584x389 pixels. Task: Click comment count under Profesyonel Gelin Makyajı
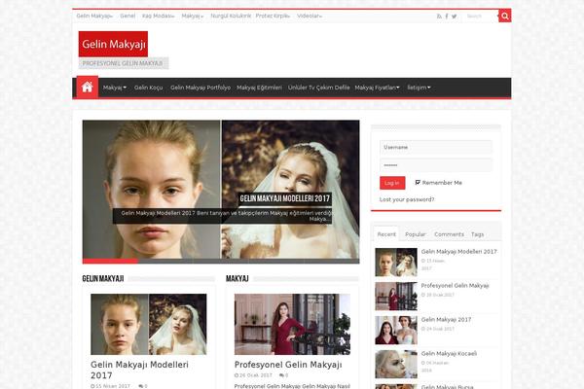[284, 375]
